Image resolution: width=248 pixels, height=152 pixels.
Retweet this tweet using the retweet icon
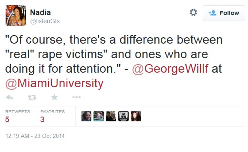pos(32,97)
